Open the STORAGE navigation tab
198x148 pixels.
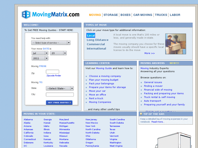tap(111, 15)
